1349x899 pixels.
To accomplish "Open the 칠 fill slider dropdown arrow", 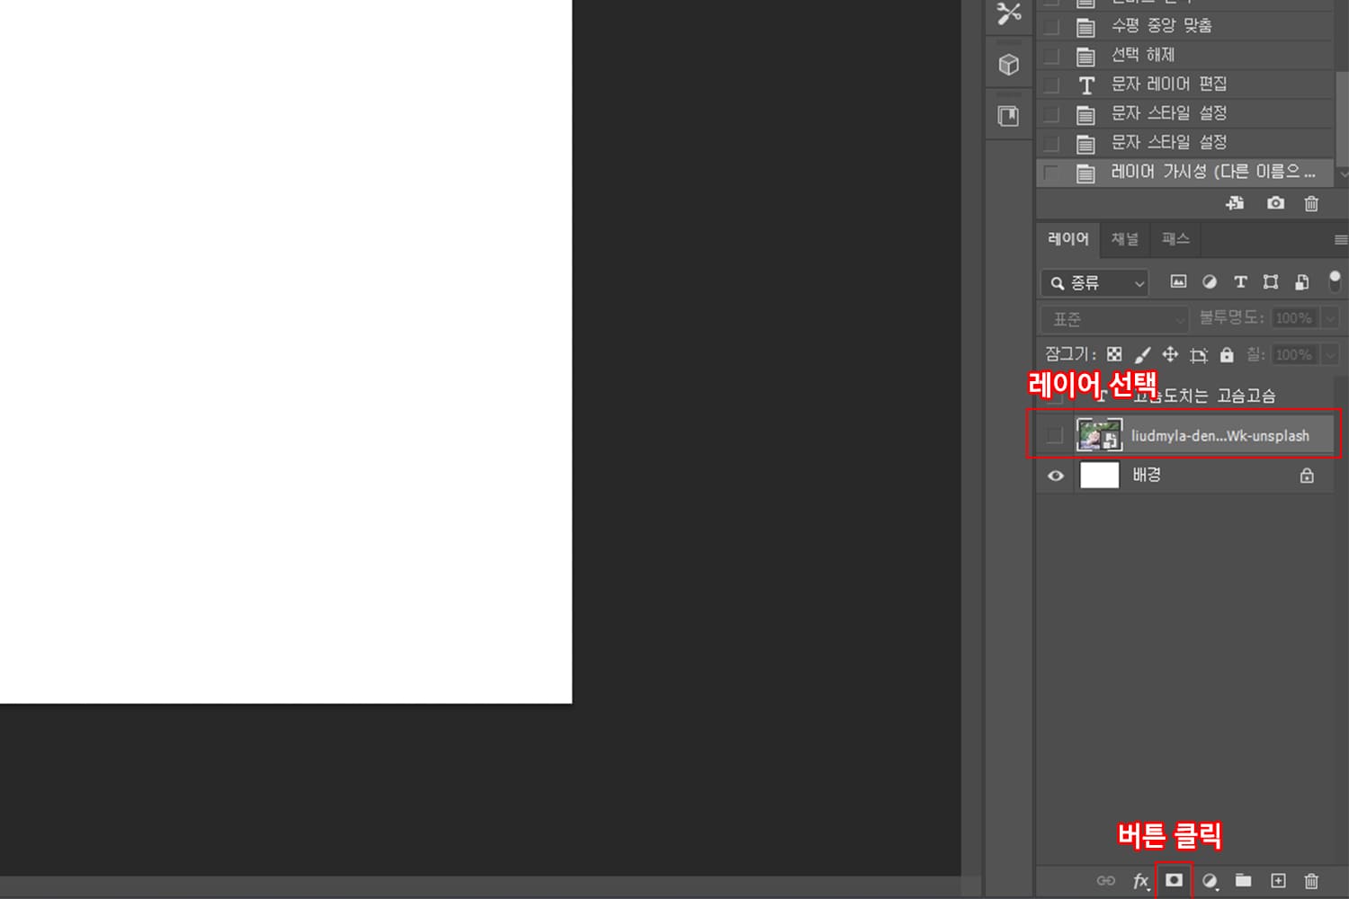I will coord(1330,355).
